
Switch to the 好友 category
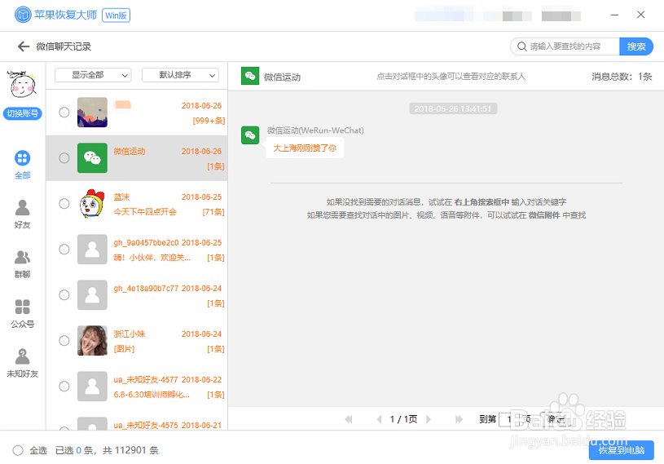click(x=23, y=214)
